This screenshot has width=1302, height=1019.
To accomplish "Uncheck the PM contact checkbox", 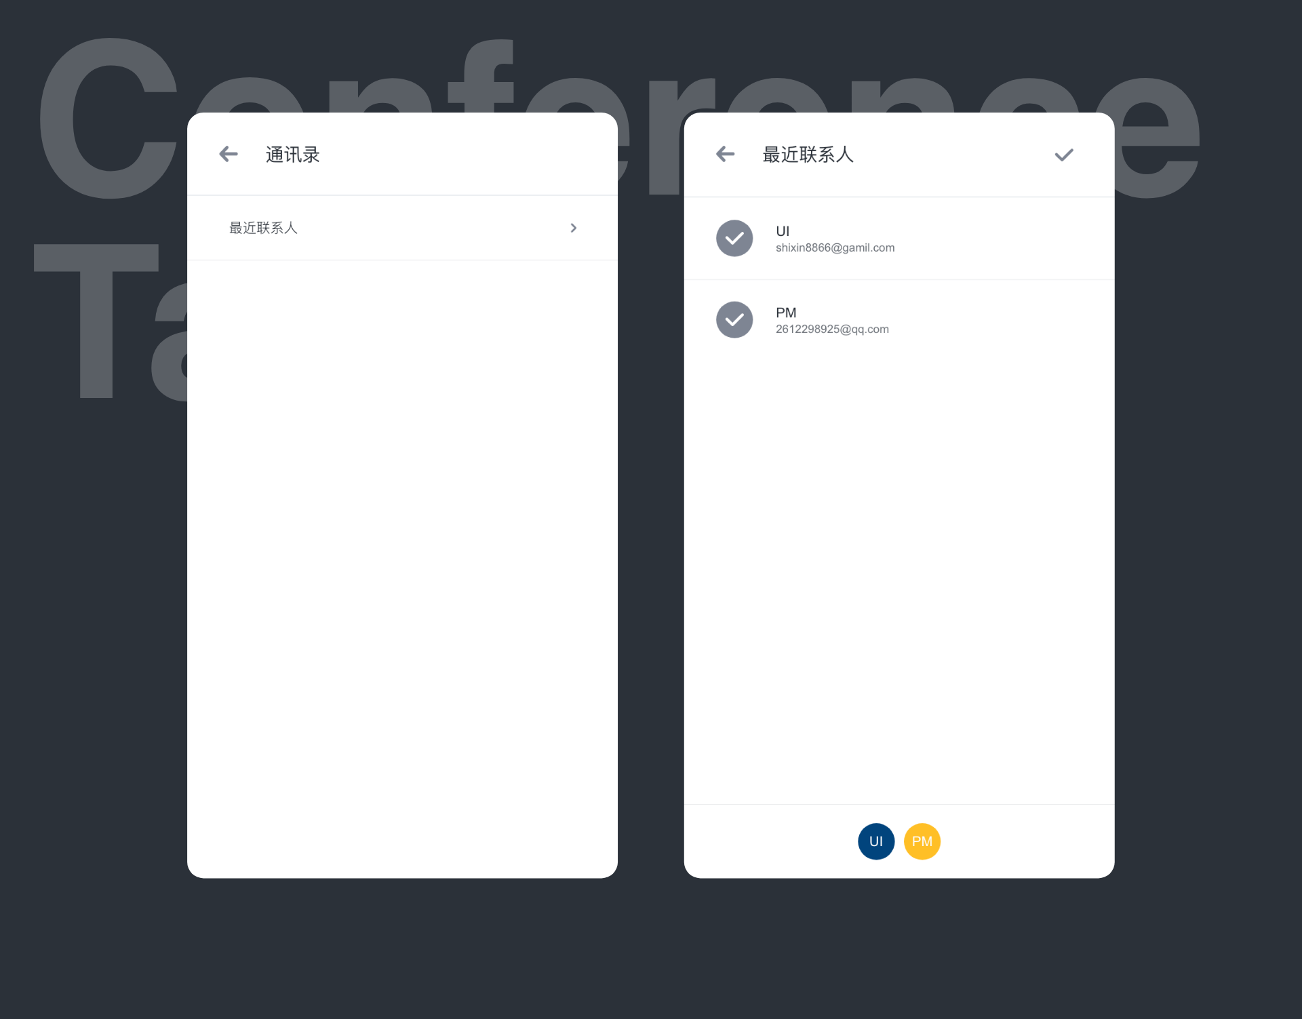I will coord(734,319).
